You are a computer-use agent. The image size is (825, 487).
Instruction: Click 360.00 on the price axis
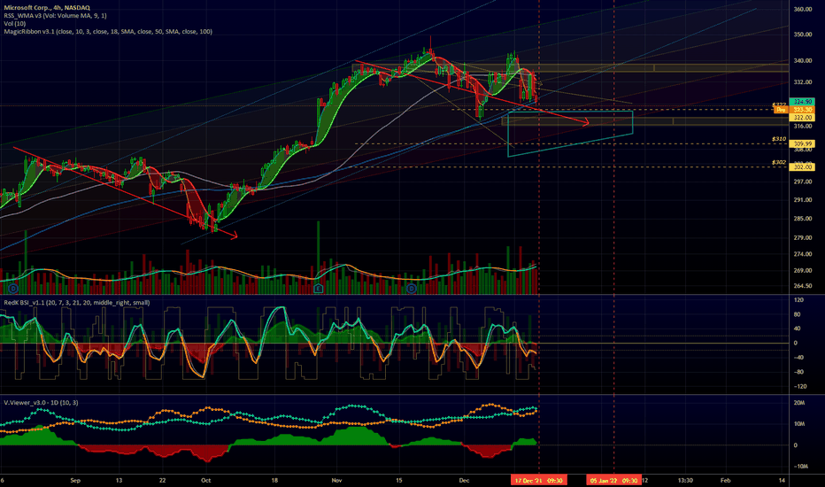[x=803, y=10]
